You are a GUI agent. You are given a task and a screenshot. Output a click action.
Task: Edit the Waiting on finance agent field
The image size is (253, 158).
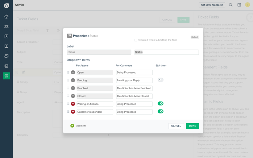point(95,104)
